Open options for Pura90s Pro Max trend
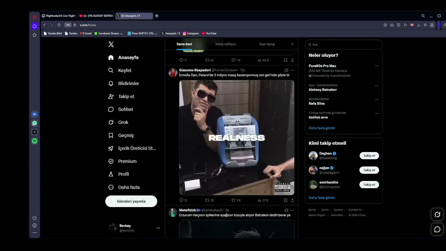 point(377,66)
